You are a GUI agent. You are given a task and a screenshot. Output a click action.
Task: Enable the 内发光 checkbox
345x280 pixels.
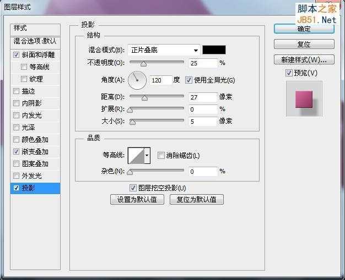coord(17,115)
